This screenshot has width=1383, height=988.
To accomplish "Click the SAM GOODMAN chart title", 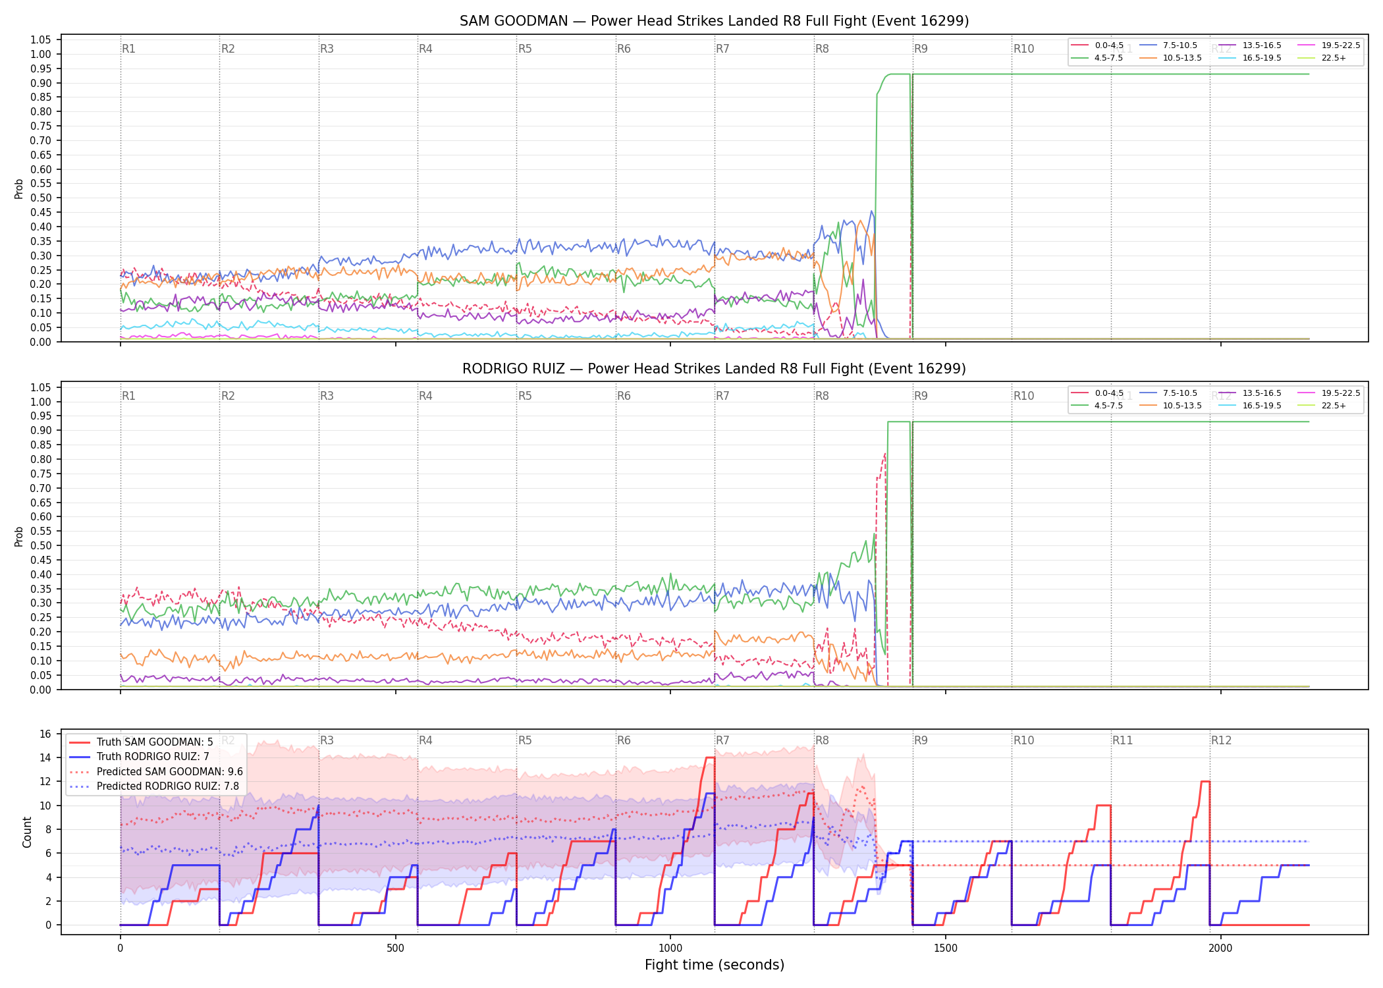I will click(715, 21).
